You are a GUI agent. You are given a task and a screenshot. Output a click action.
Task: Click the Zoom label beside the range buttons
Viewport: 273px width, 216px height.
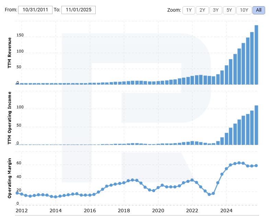coord(174,10)
